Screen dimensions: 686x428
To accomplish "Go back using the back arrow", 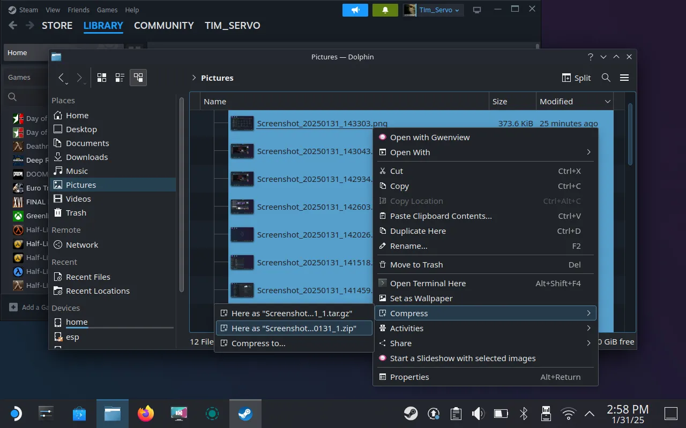I will 62,78.
